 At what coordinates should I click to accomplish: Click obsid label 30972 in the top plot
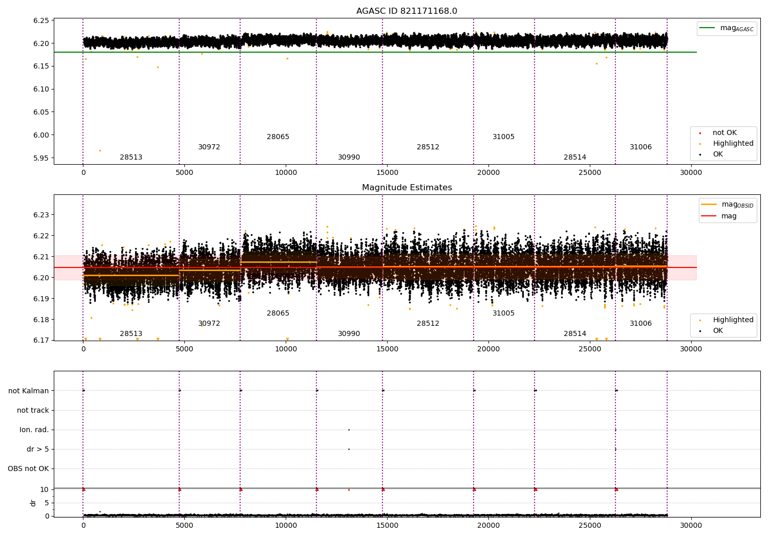point(209,147)
